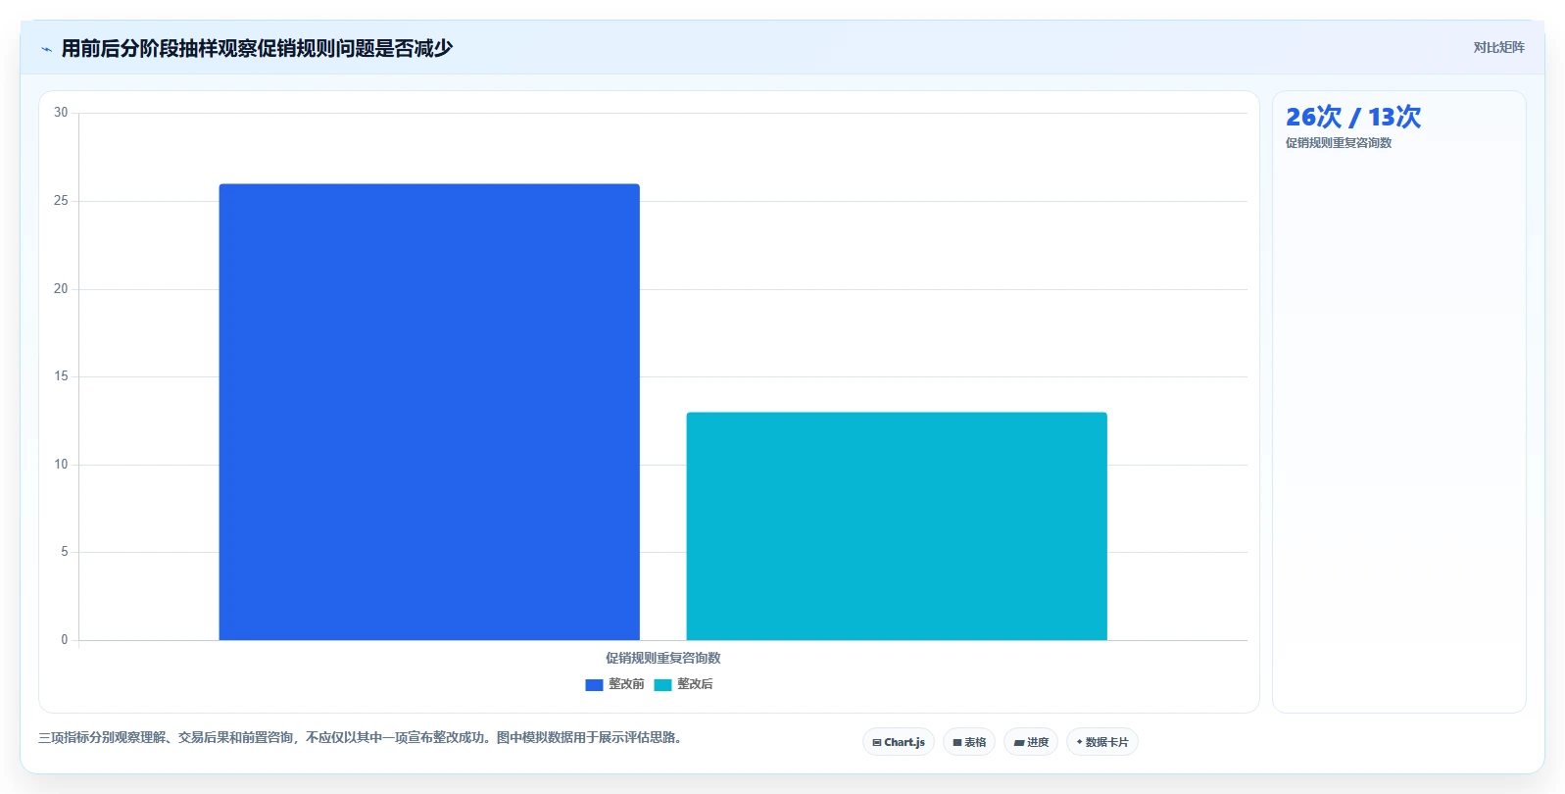Click the 表格 tag chip
1565x794 pixels.
coord(969,742)
